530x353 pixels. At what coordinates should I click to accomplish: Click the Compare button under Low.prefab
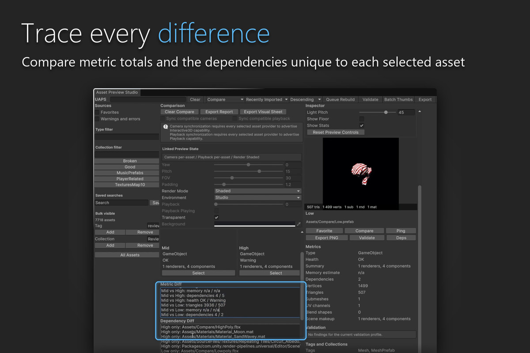coord(364,231)
